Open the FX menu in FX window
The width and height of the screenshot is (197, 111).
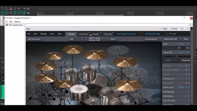(x=6, y=22)
